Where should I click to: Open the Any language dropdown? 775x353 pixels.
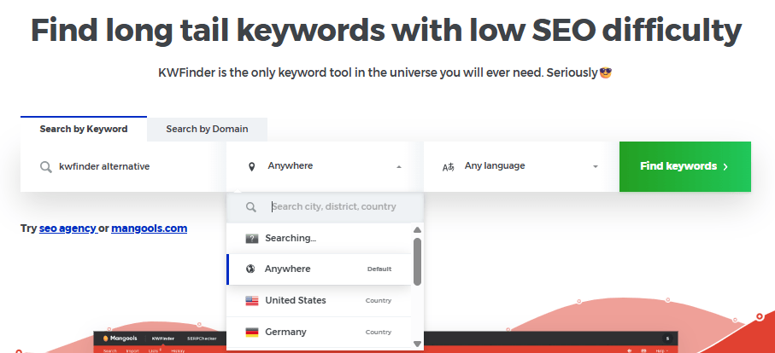pyautogui.click(x=521, y=166)
